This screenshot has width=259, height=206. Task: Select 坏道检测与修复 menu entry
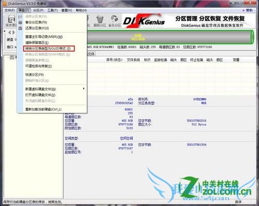point(38,66)
